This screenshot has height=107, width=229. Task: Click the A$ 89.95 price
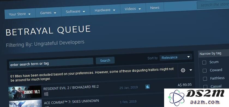coord(185,85)
